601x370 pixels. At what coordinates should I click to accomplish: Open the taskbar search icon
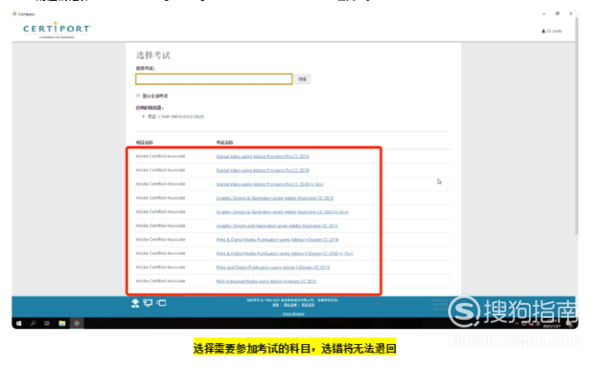(33, 324)
